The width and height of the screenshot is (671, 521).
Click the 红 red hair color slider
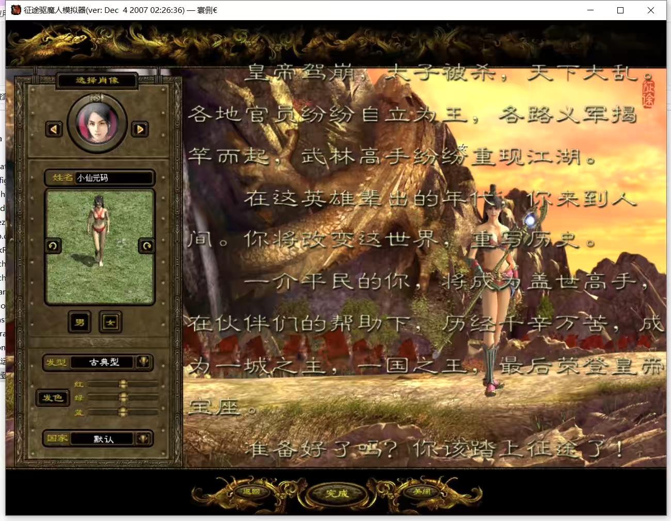coord(123,384)
